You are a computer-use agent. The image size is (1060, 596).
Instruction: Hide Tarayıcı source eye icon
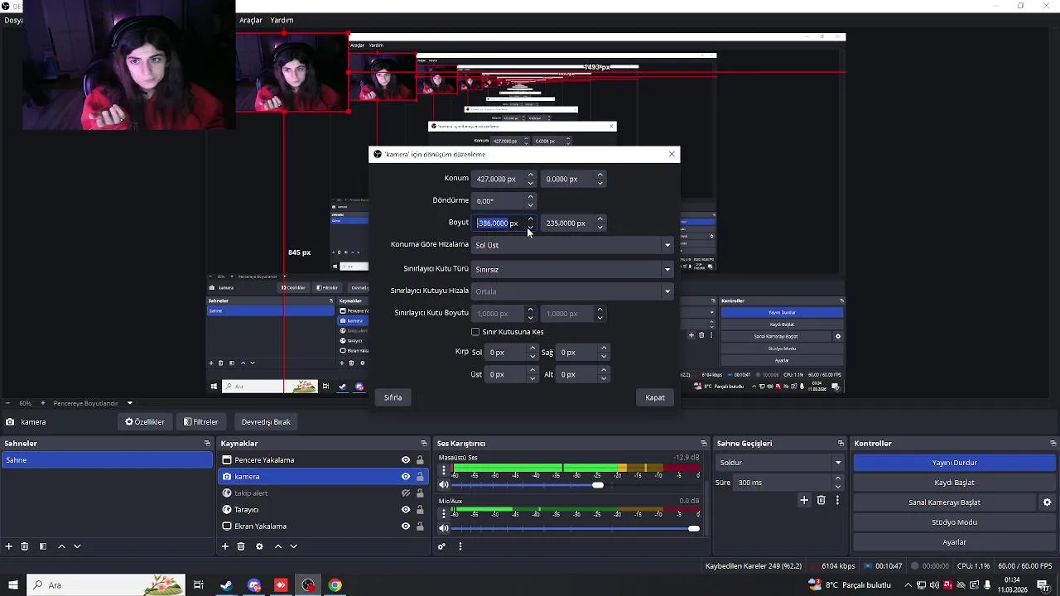[406, 510]
